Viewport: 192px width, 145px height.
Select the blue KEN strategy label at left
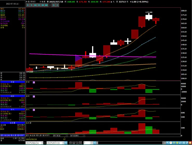[12, 135]
